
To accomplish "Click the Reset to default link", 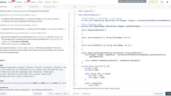I will (115, 89).
